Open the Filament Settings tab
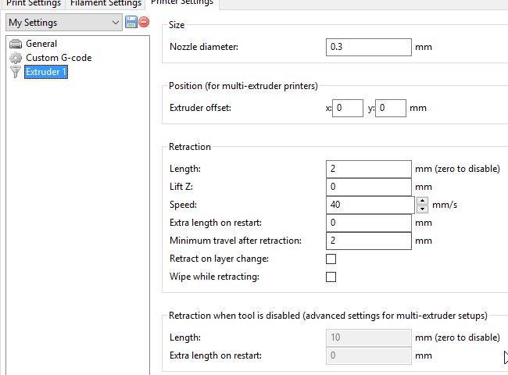The image size is (508, 375). tap(106, 3)
